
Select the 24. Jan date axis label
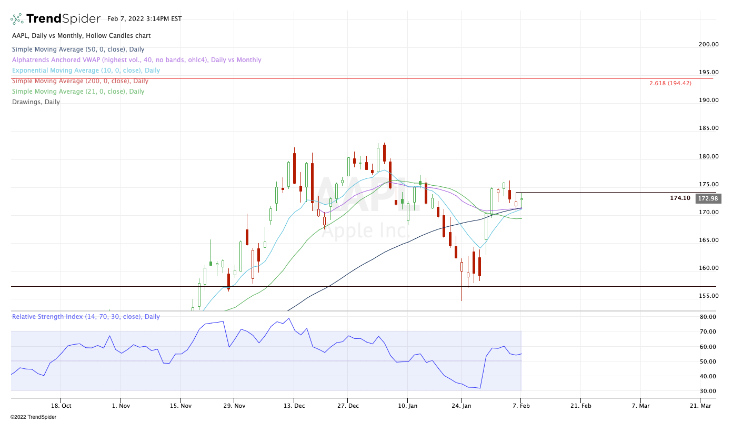(x=461, y=406)
